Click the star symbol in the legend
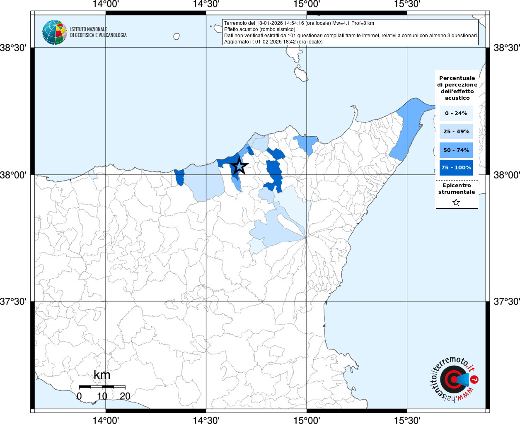 (456, 202)
